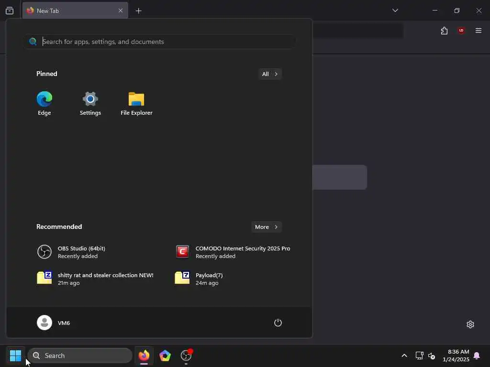Click the New Tab personalize gear icon
Image resolution: width=490 pixels, height=367 pixels.
470,324
